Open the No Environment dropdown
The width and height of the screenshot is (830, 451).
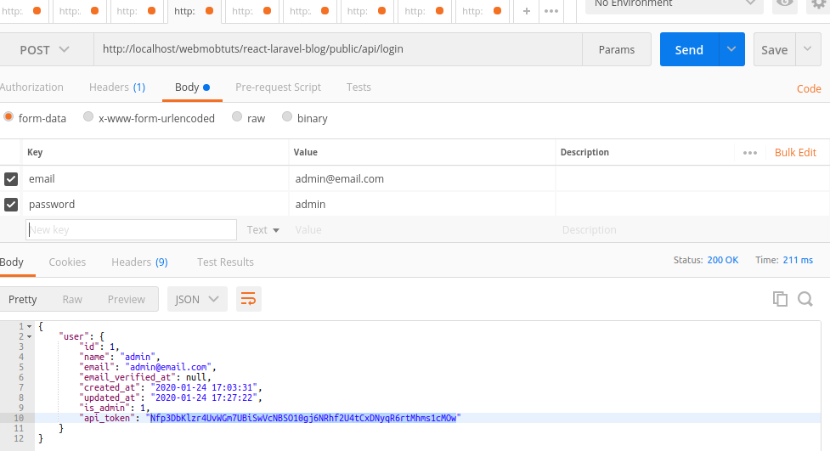point(675,4)
